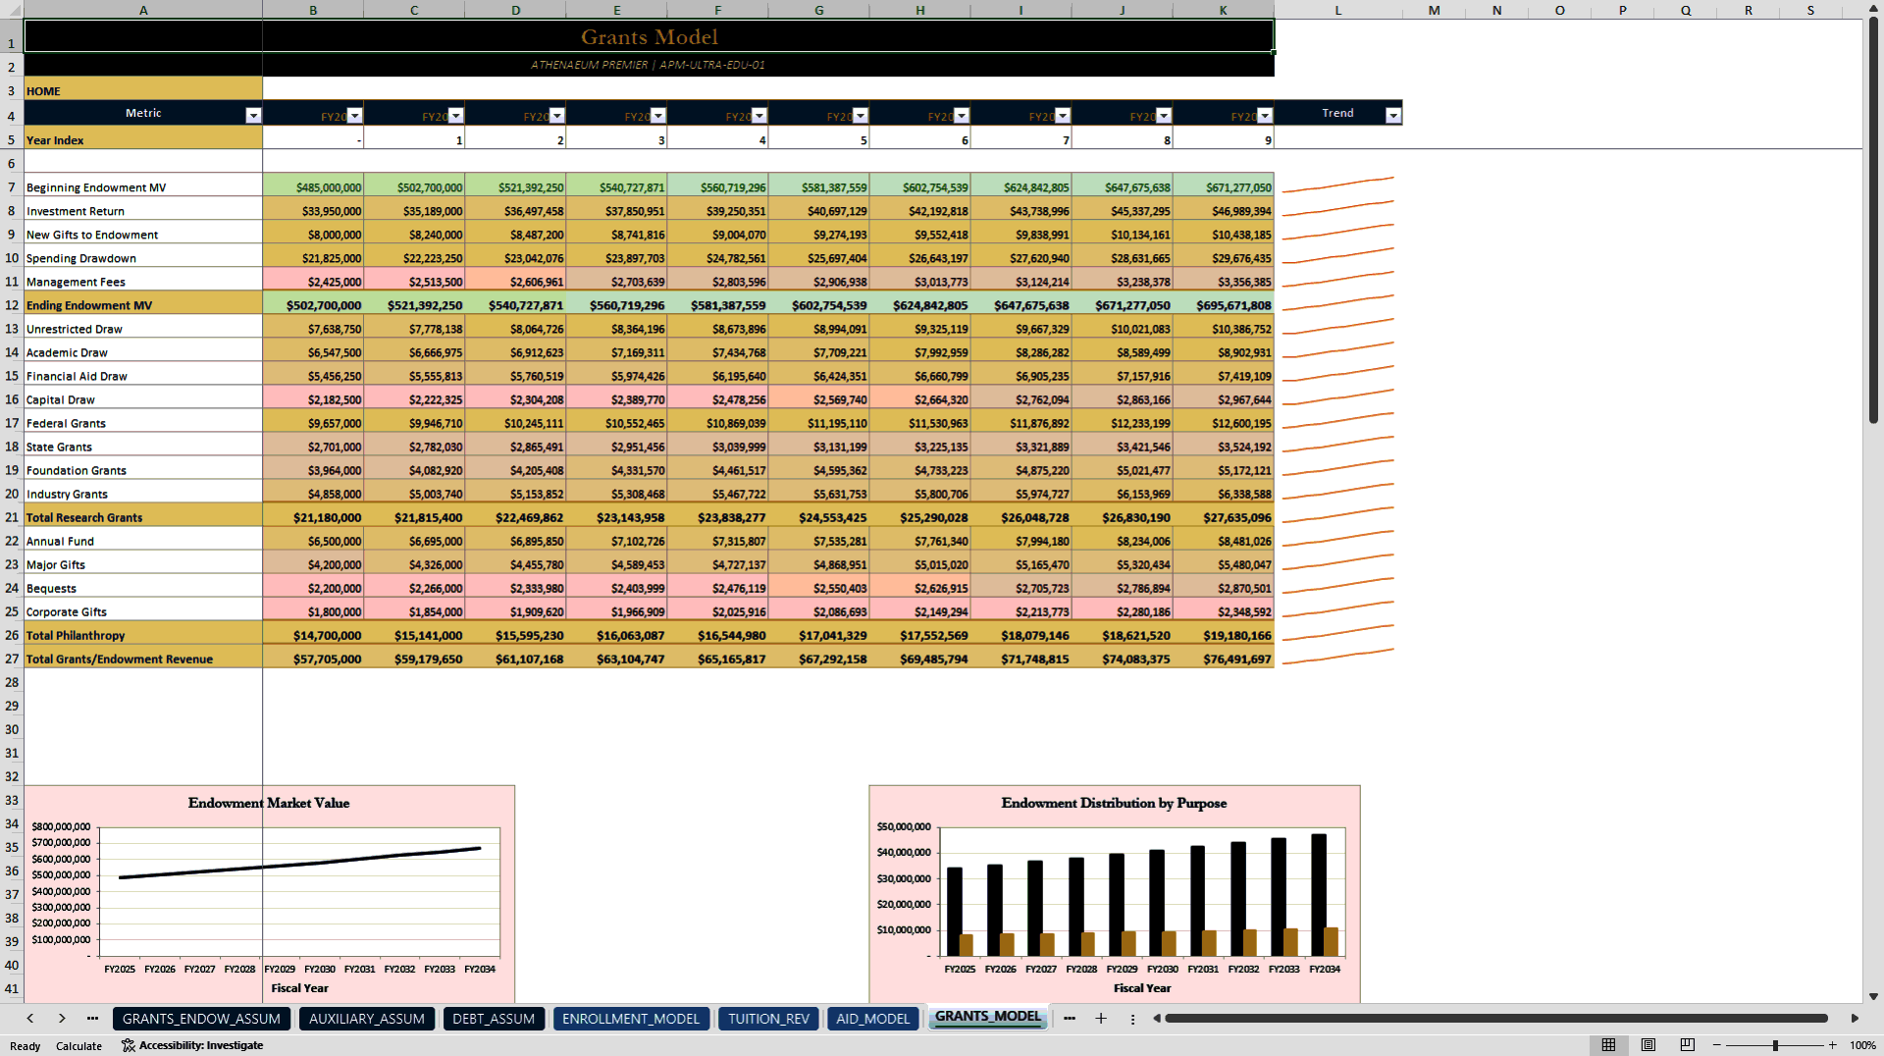The height and width of the screenshot is (1056, 1884).
Task: Show more sheets via ellipsis after GRANTS_MODEL
Action: pyautogui.click(x=1070, y=1019)
